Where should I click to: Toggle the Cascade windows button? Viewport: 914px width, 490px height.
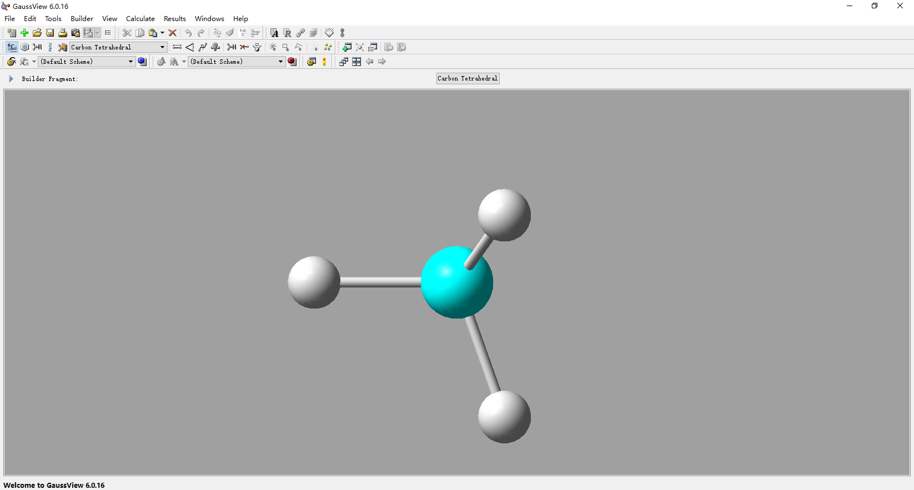click(x=344, y=62)
